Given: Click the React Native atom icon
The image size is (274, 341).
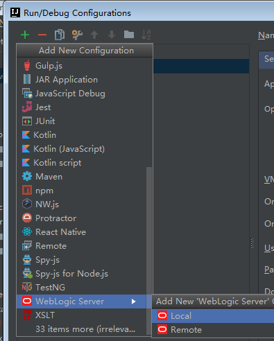Looking at the screenshot, I should pyautogui.click(x=27, y=231).
